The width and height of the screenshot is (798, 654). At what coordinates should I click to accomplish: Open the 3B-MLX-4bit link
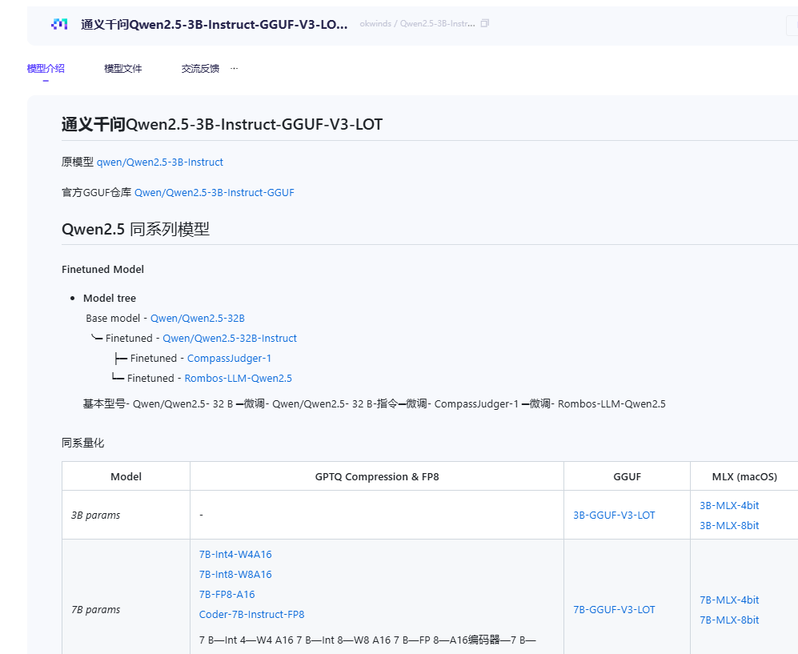coord(729,505)
